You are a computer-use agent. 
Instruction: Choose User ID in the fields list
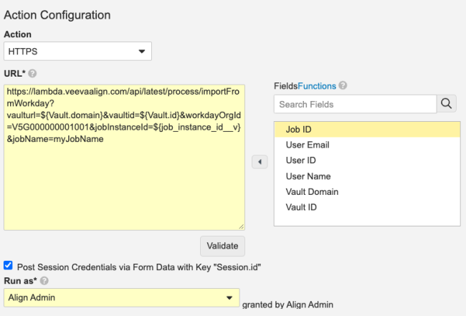[300, 161]
